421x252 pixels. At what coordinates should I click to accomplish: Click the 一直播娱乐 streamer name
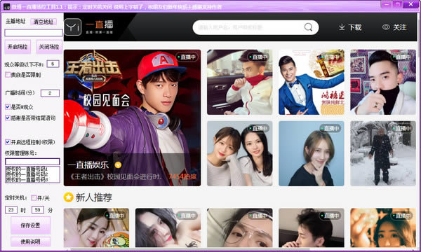pyautogui.click(x=88, y=165)
